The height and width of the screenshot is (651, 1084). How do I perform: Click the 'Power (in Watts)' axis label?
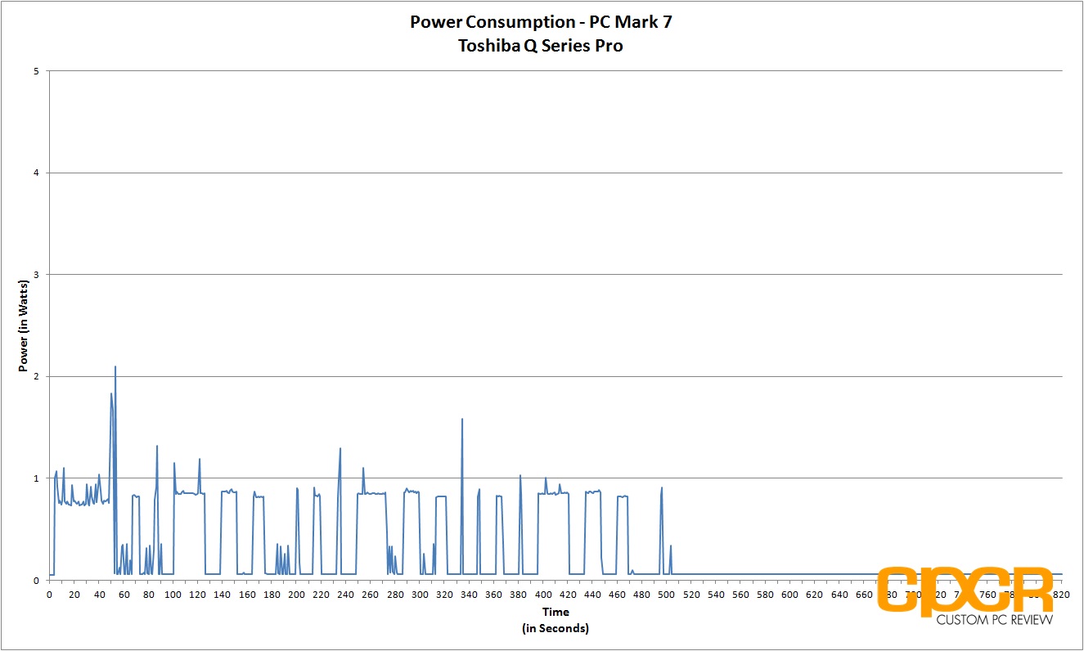coord(24,325)
